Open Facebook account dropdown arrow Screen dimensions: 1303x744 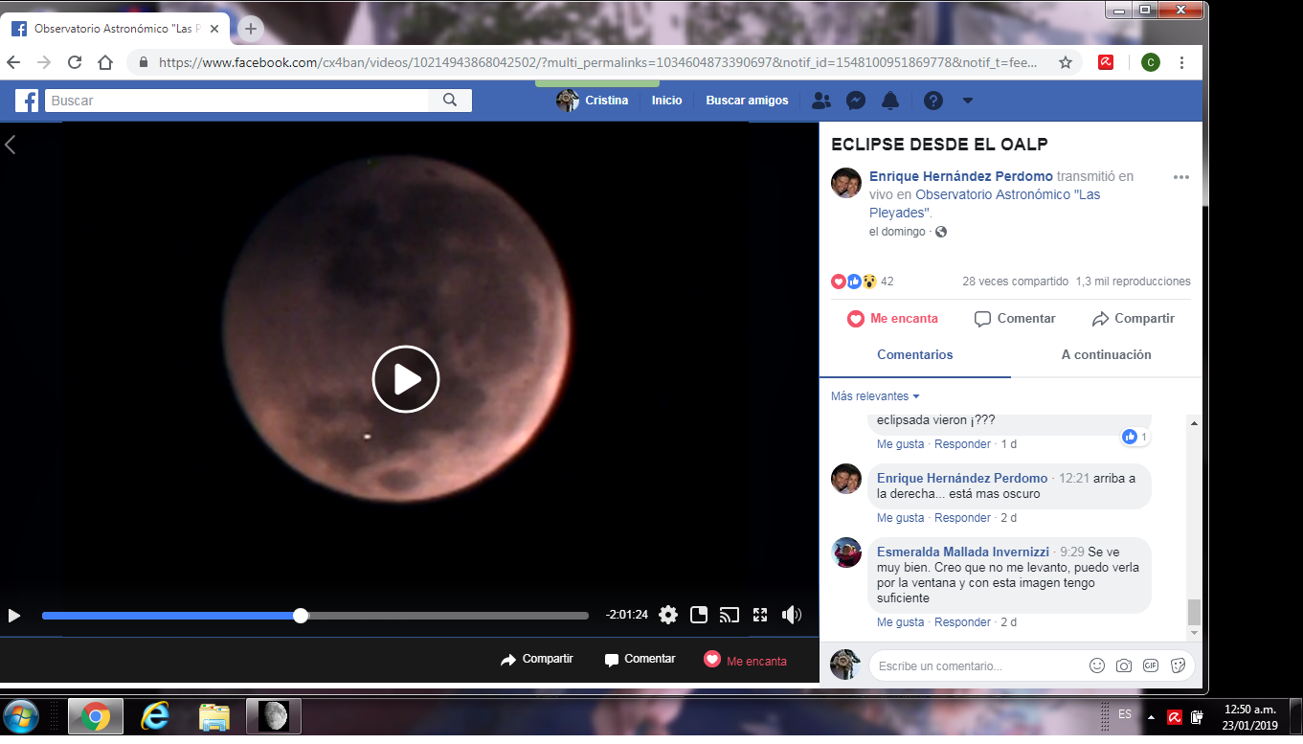[x=968, y=101]
